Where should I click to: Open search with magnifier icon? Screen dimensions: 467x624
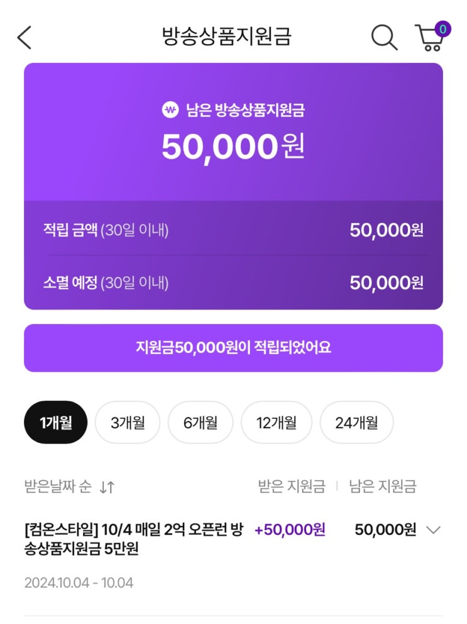(x=384, y=37)
